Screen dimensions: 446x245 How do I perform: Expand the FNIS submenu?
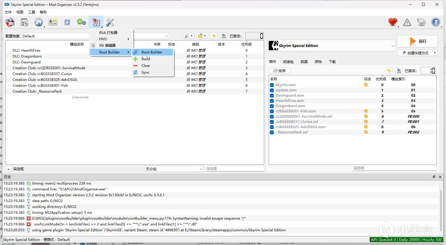click(111, 39)
